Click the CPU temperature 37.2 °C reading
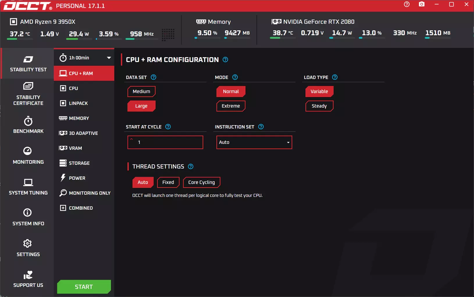The height and width of the screenshot is (297, 474). click(20, 34)
